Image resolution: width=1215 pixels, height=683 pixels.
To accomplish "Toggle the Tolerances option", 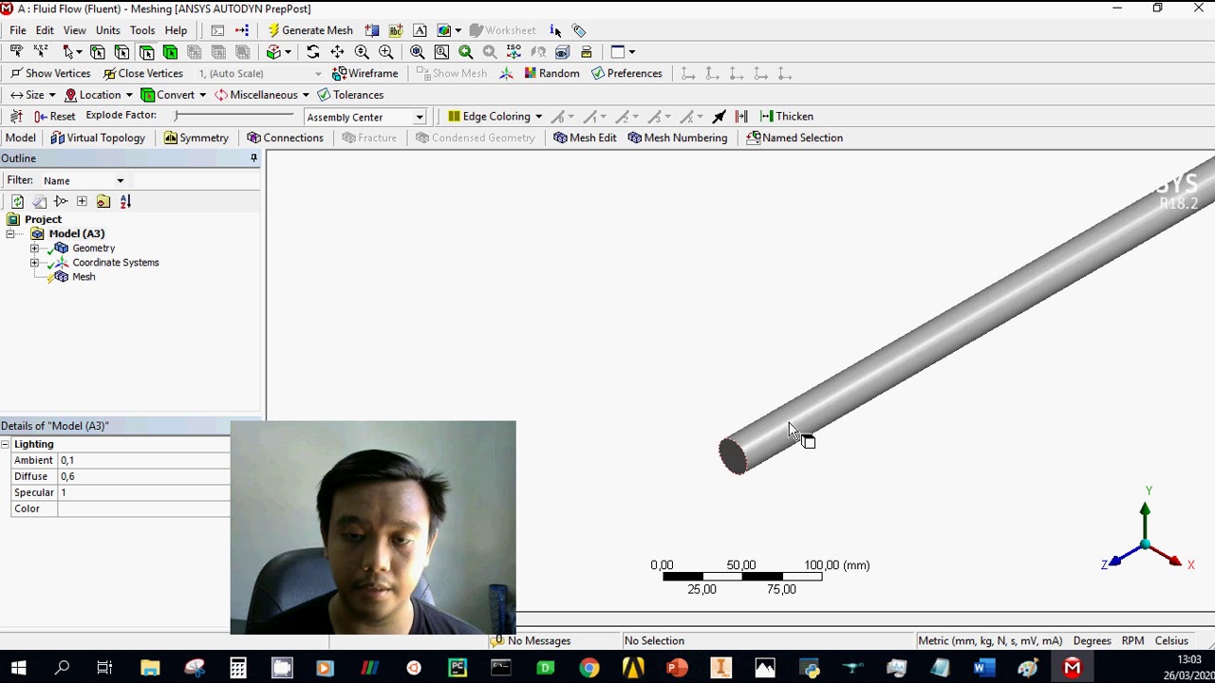I will [350, 95].
